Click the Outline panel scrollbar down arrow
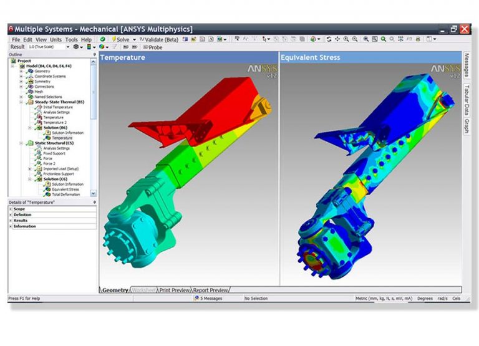Screen dimensions: 479x346 tap(94, 195)
